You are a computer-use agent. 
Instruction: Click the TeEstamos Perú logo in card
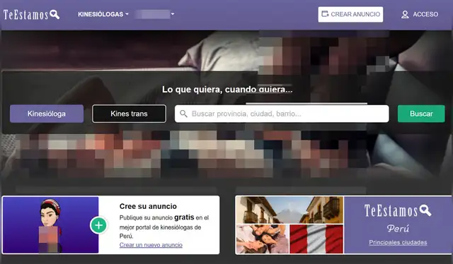[x=398, y=210]
